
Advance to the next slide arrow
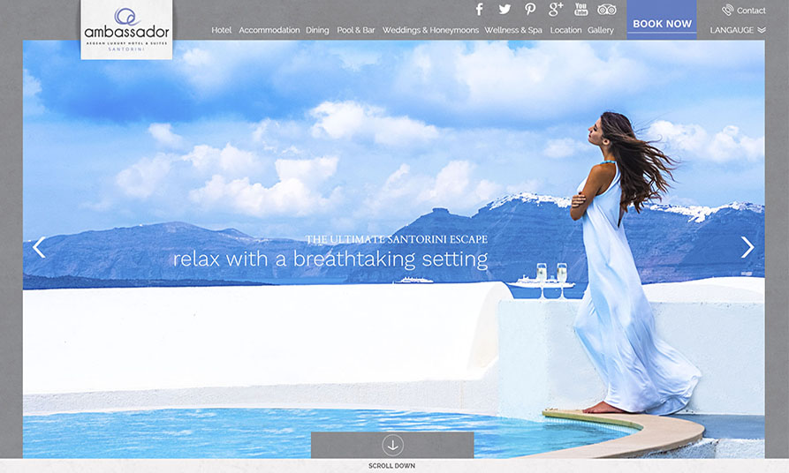(x=747, y=247)
